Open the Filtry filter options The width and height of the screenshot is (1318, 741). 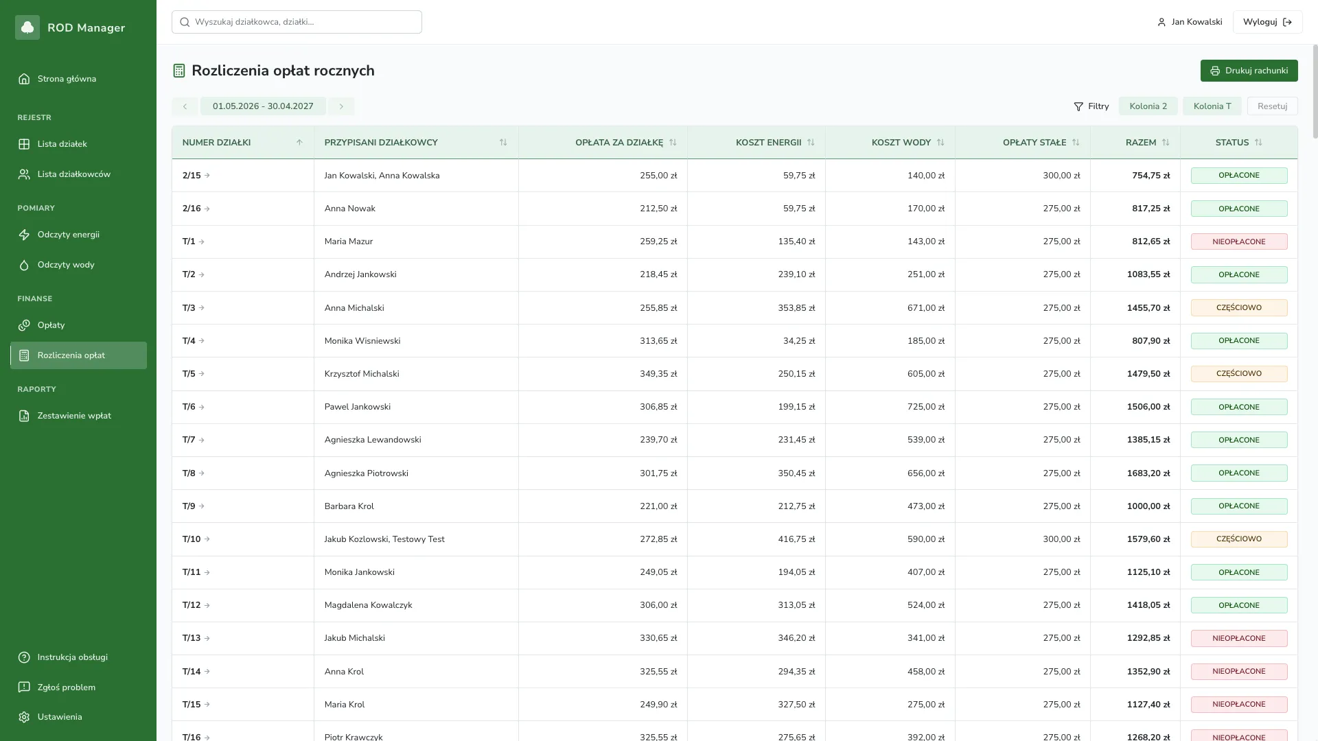[x=1091, y=106]
